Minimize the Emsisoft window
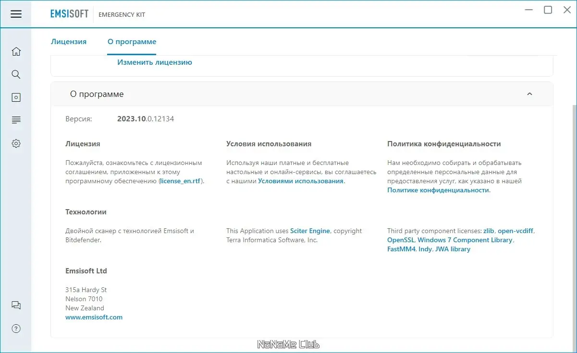577x353 pixels. coord(529,10)
